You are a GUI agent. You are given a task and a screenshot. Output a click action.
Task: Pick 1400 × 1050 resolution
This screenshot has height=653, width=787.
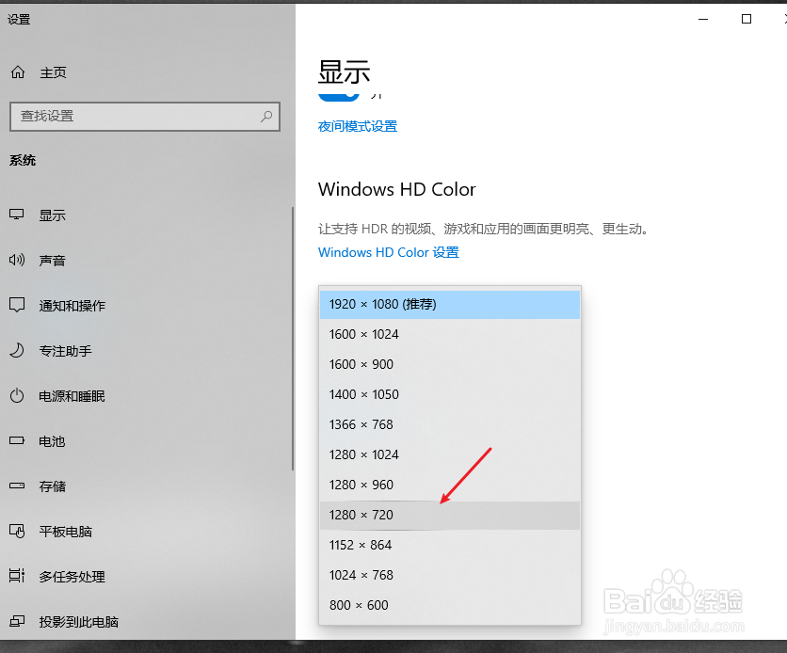(x=450, y=394)
